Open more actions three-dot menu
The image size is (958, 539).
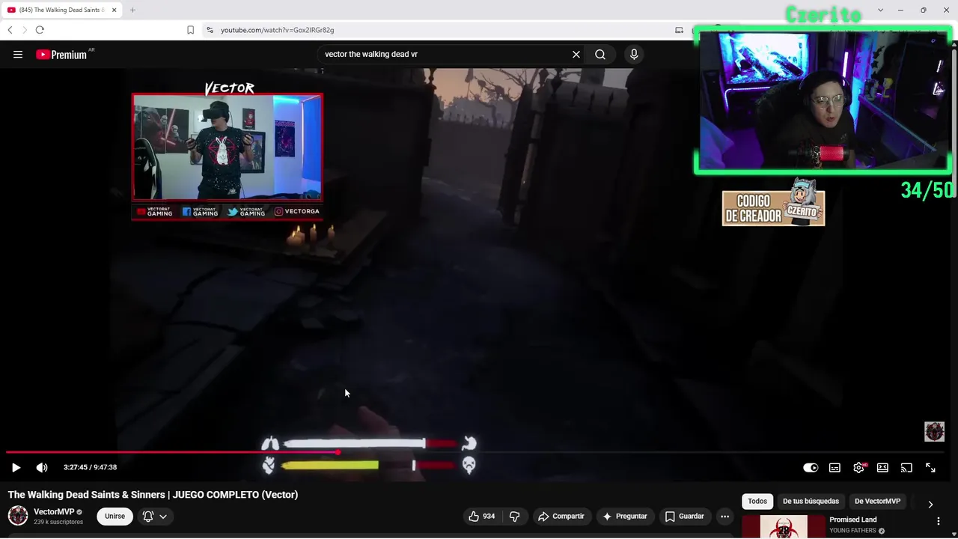coord(724,517)
